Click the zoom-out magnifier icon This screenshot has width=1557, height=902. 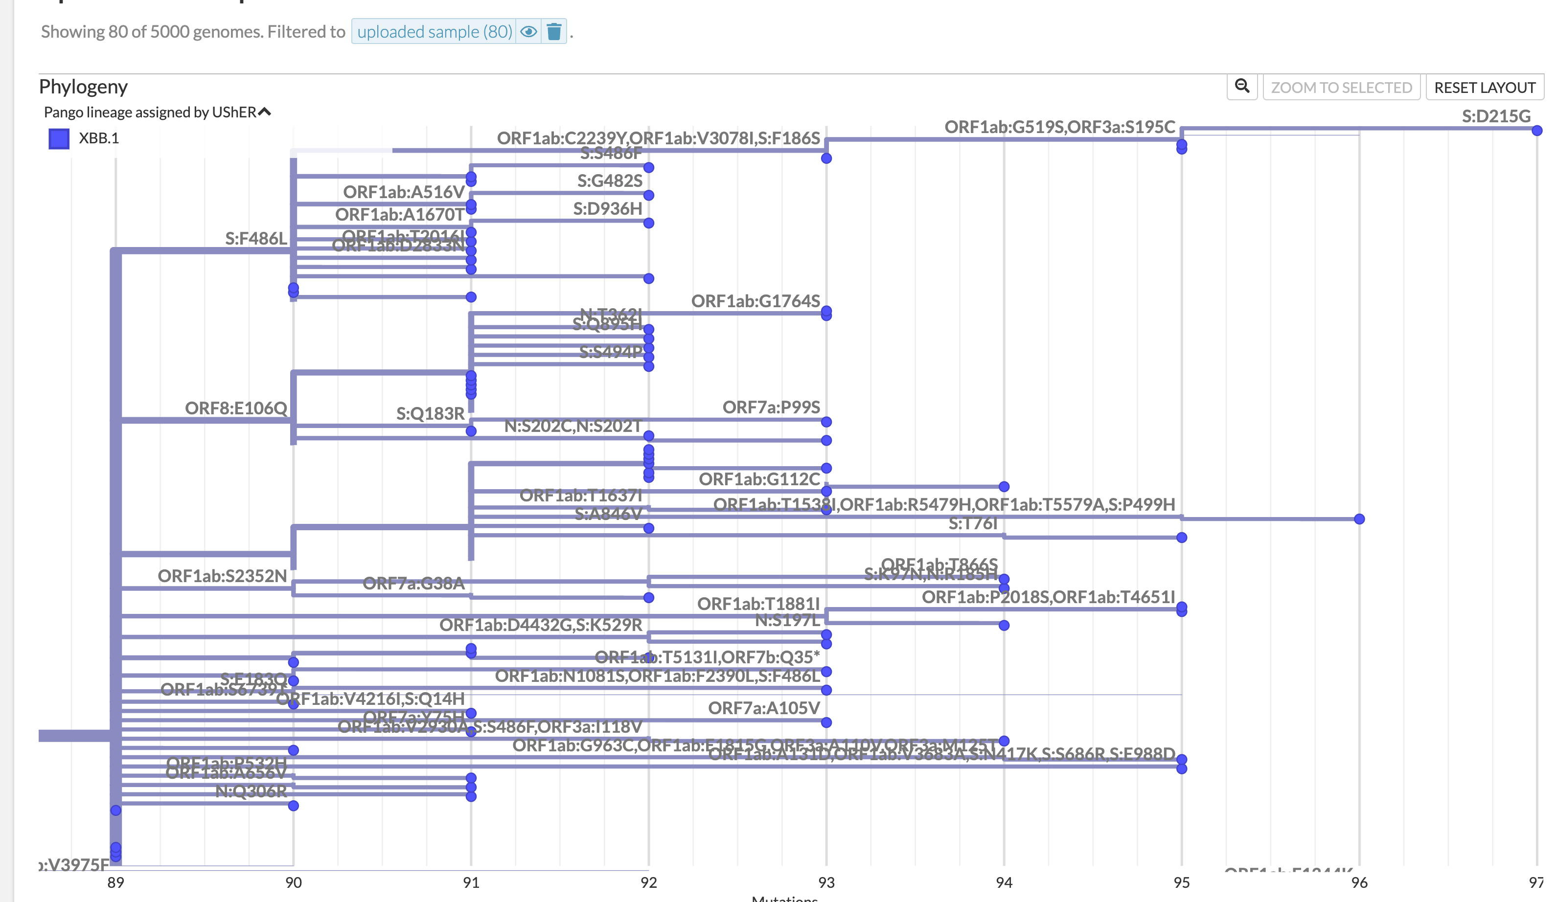pos(1242,87)
